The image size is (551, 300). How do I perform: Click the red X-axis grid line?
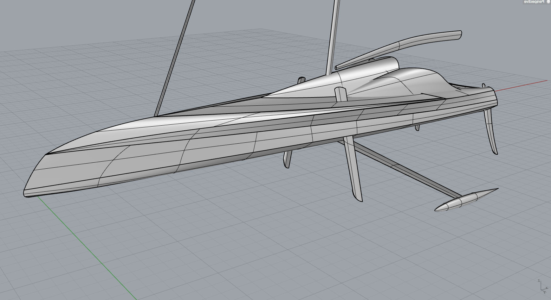[523, 85]
